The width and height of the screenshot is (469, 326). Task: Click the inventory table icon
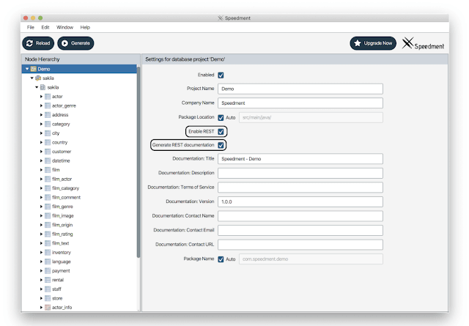[48, 253]
